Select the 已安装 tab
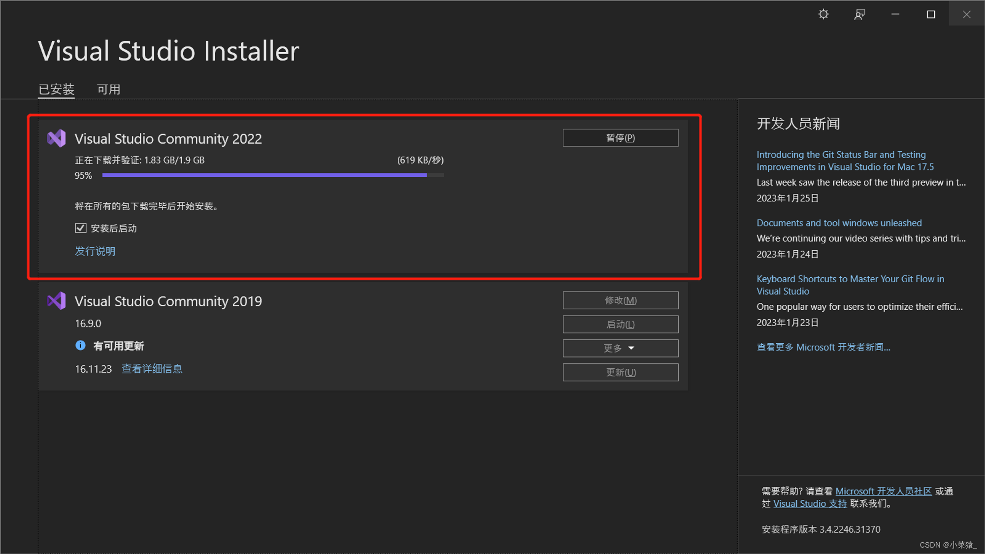This screenshot has height=554, width=985. 57,89
